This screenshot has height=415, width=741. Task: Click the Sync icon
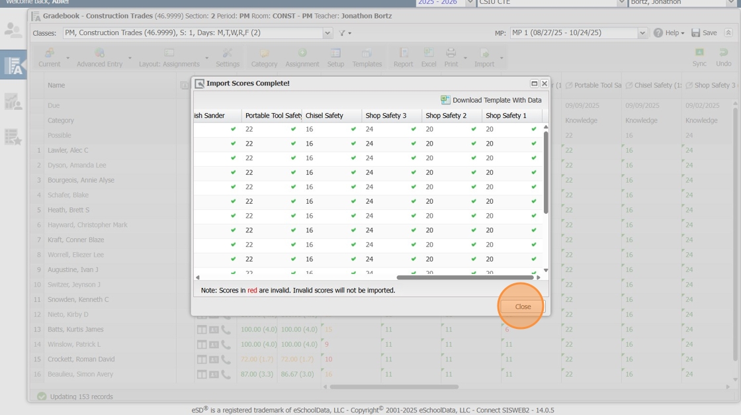[699, 58]
